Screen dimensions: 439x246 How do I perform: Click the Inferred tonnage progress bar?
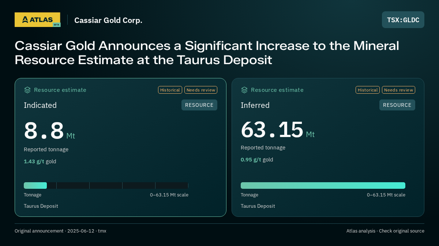323,186
